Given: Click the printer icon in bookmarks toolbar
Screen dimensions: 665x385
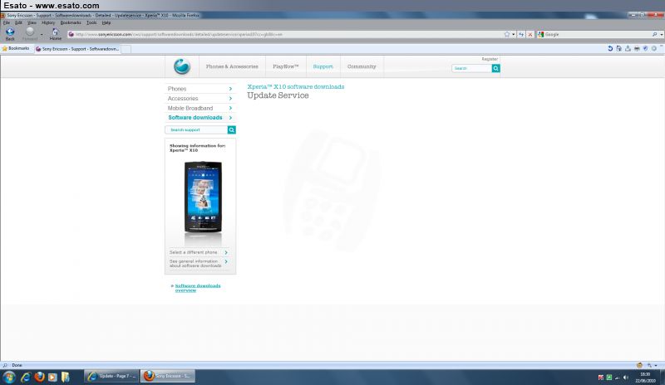Looking at the screenshot, I should tap(637, 49).
